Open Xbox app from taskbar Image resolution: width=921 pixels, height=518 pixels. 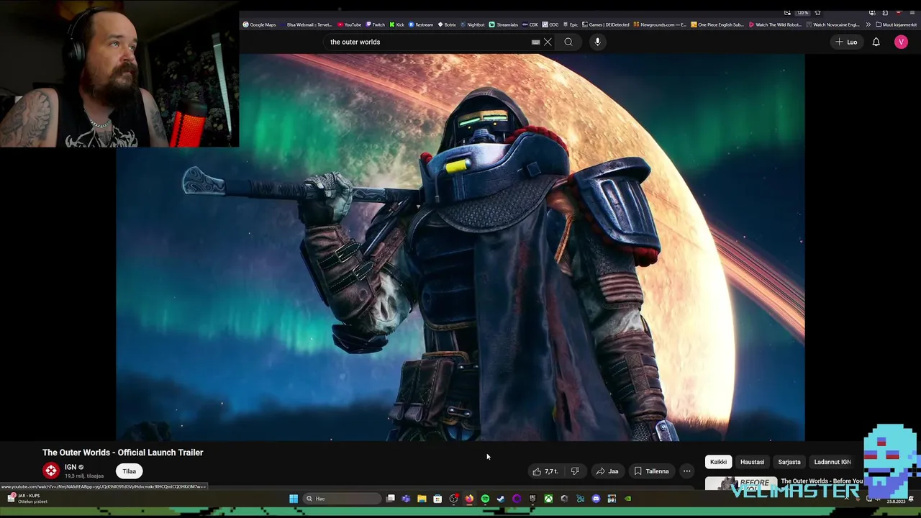click(548, 499)
